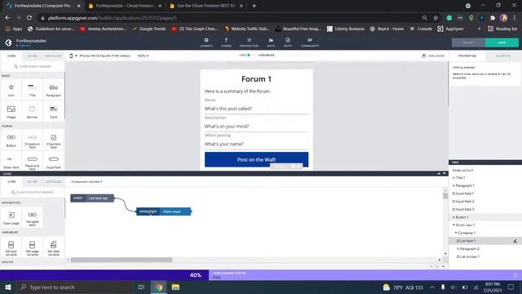522x294 pixels.
Task: Select the Set app variable function
Action: 11,247
